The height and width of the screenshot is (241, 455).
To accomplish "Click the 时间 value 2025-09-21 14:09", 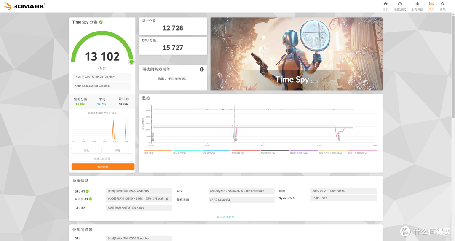I will [344, 191].
